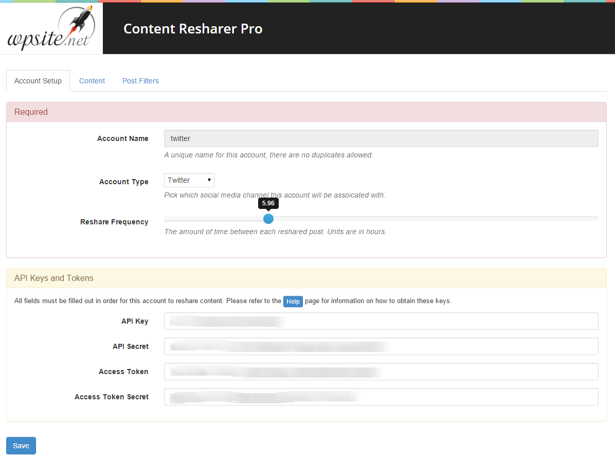Open the Account Type dropdown

(x=189, y=180)
